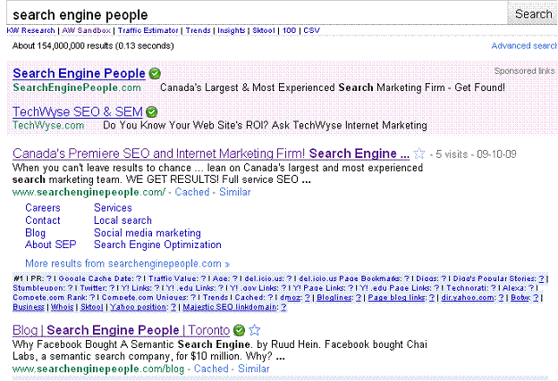Click the green checkmark beside TechWyse SEO & SEM
The image size is (558, 381).
pos(151,112)
